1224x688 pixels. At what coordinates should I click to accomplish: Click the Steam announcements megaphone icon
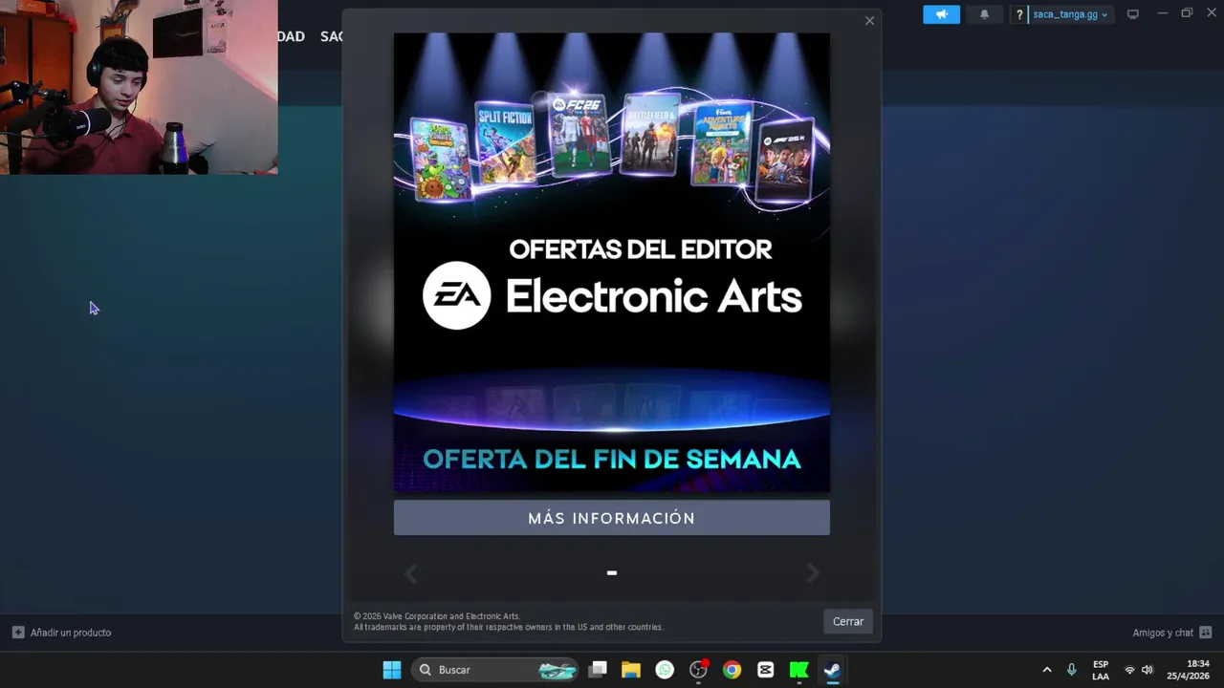[x=941, y=14]
